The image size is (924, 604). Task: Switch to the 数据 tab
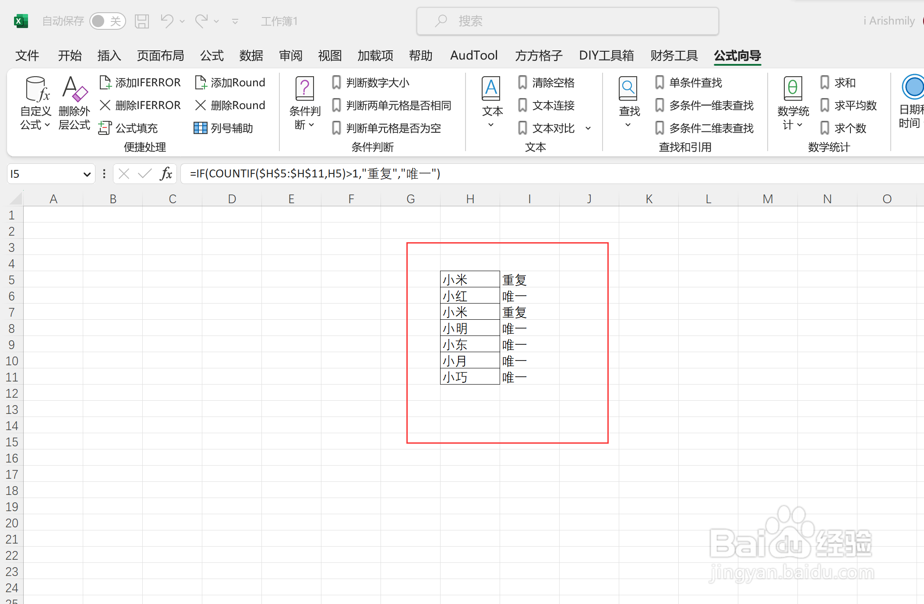pyautogui.click(x=251, y=56)
